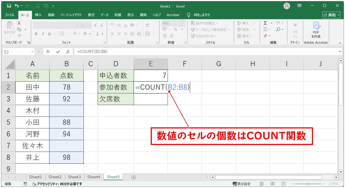Click the Undo icon
345x188 pixels.
point(17,5)
